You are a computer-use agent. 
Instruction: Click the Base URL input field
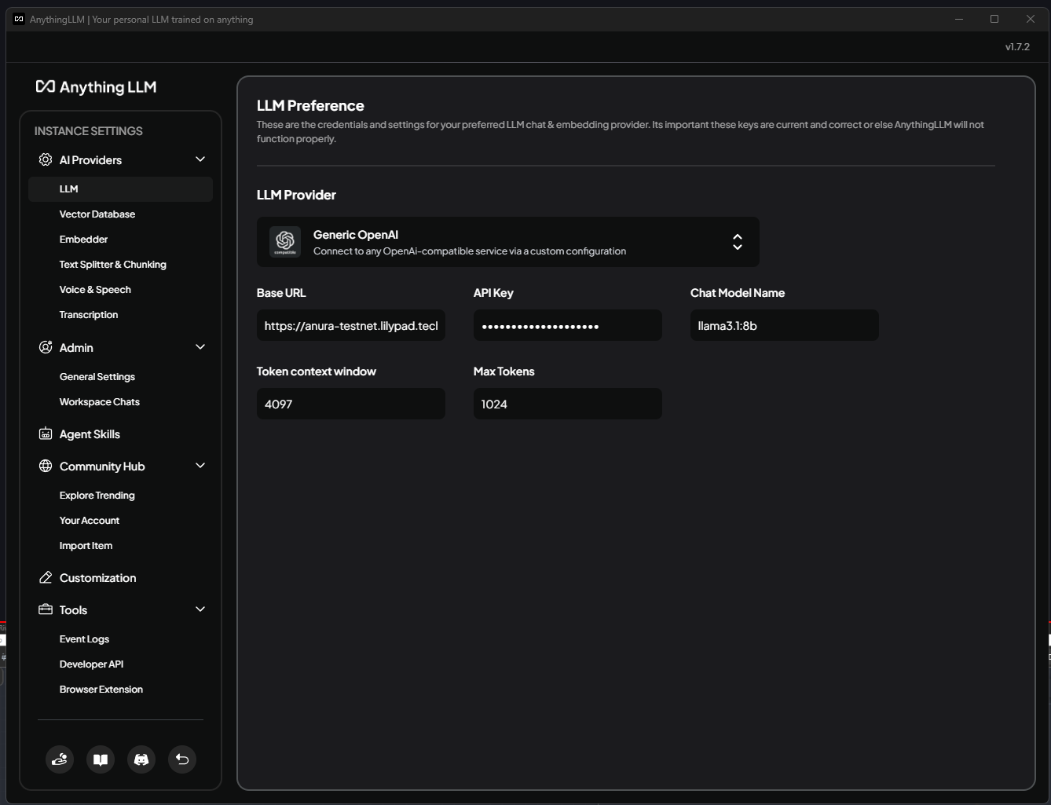350,326
